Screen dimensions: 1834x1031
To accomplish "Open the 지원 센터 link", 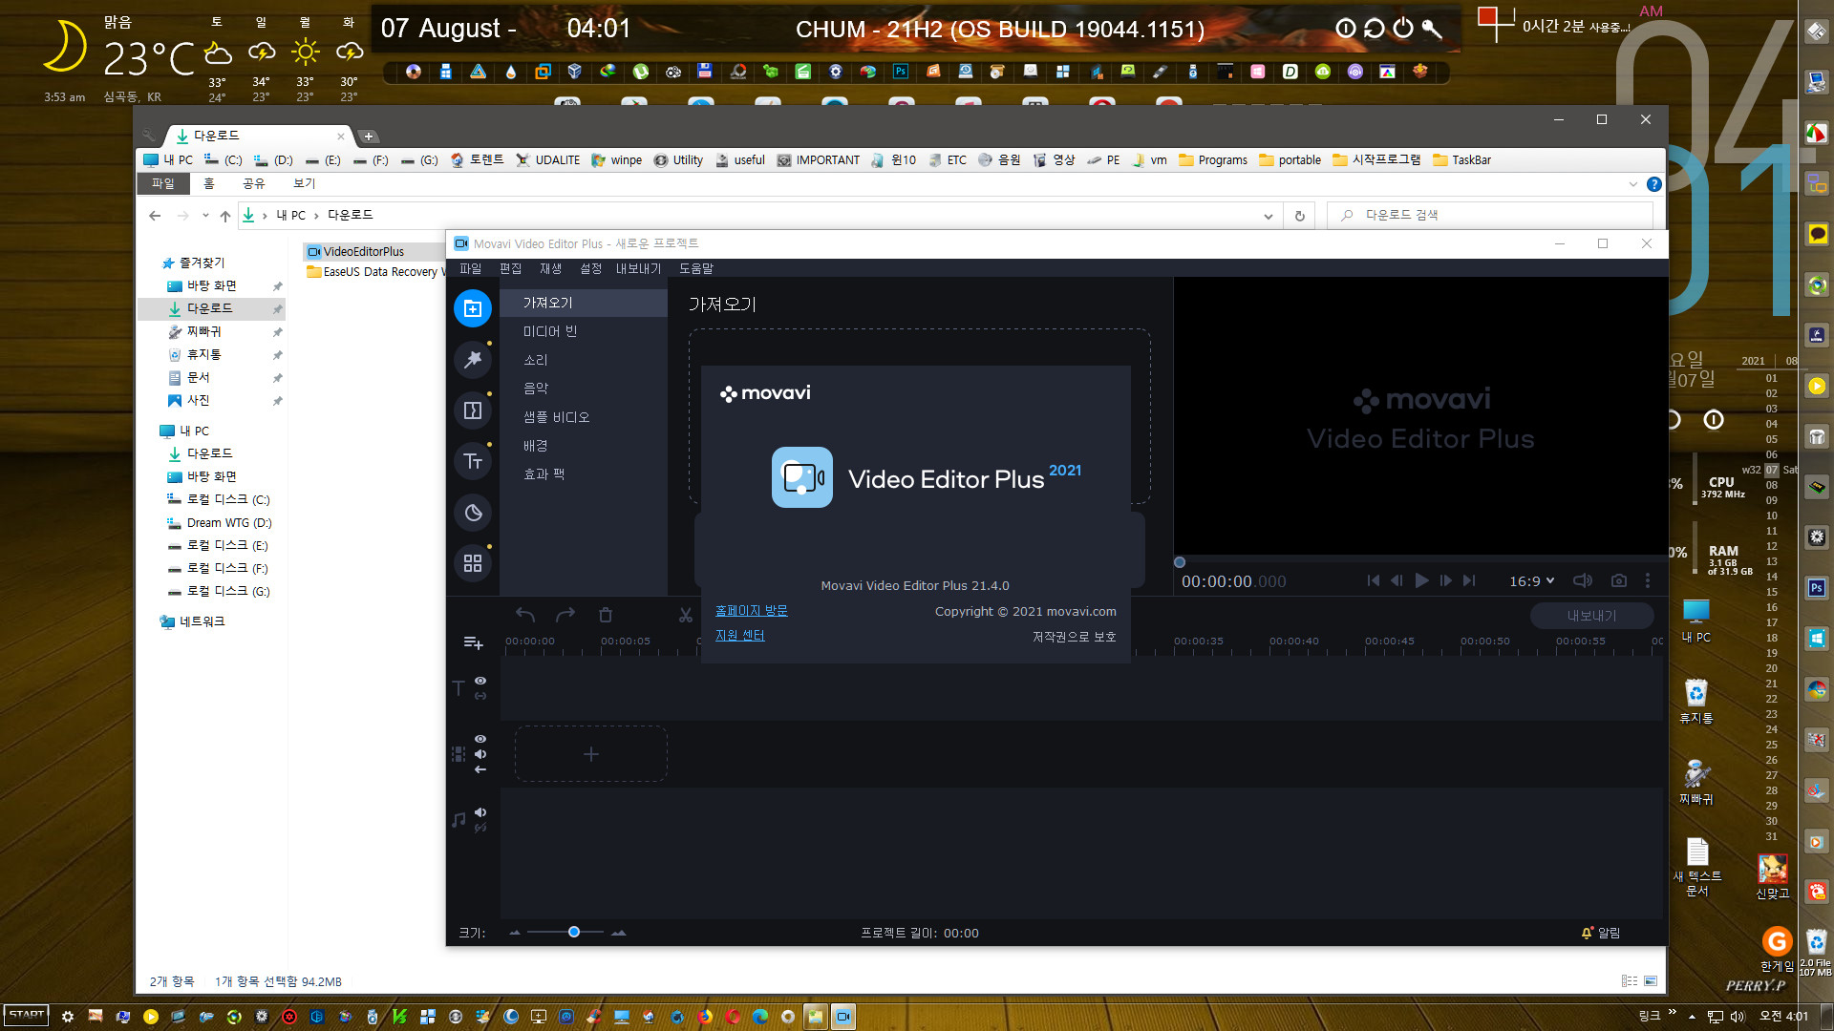I will [x=740, y=636].
